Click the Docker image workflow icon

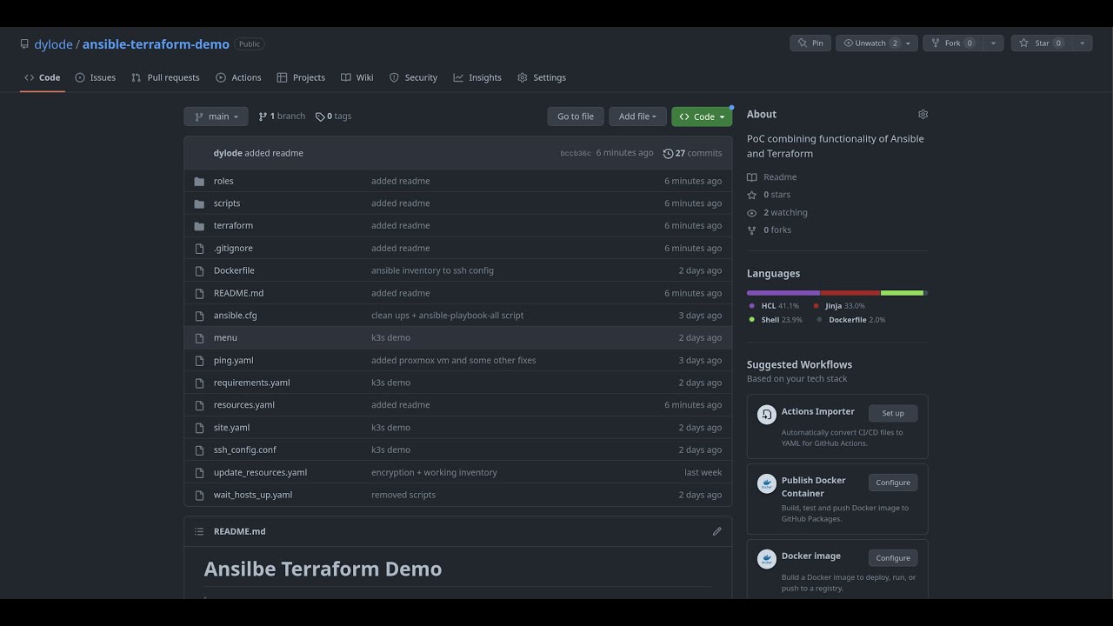(x=766, y=559)
